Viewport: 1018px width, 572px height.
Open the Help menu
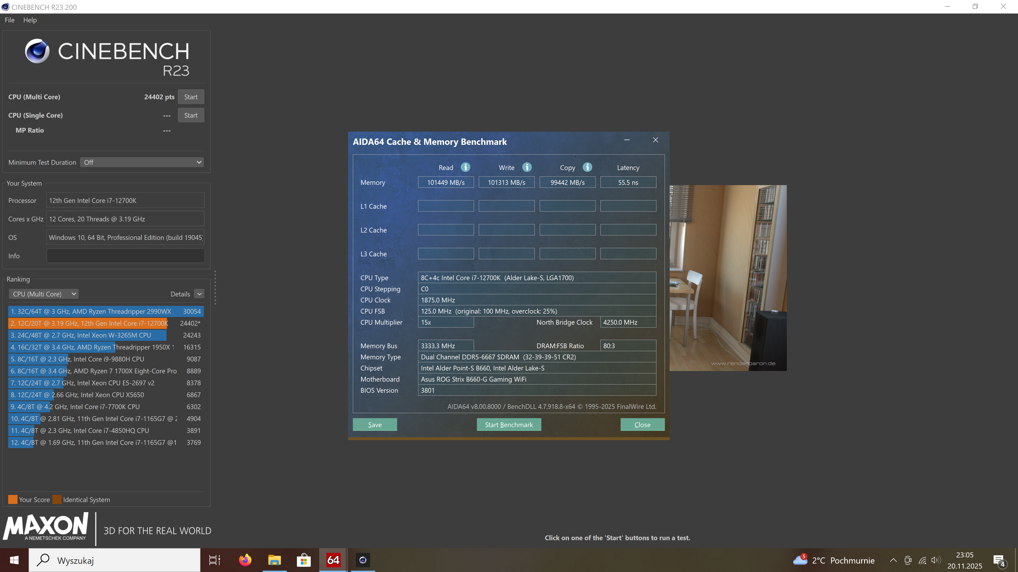[x=30, y=20]
